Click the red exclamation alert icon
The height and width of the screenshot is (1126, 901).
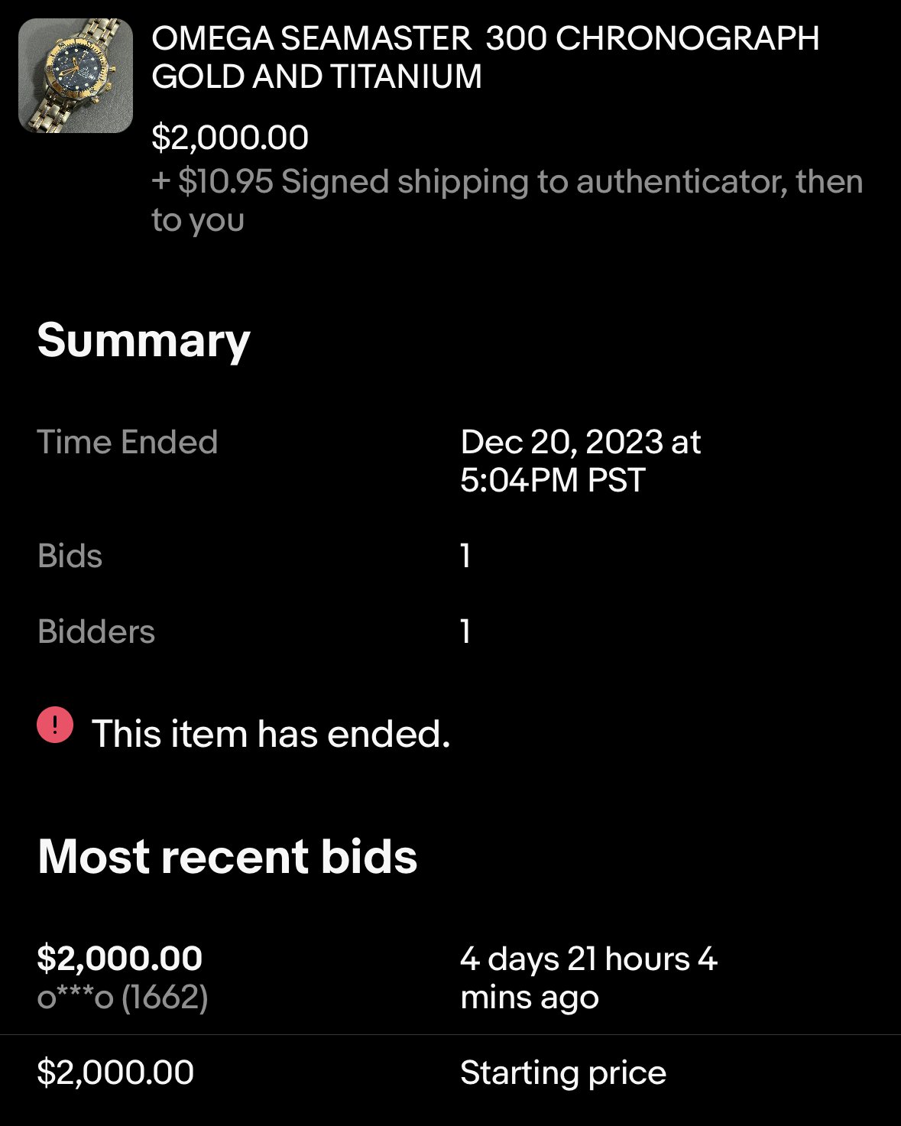point(55,725)
